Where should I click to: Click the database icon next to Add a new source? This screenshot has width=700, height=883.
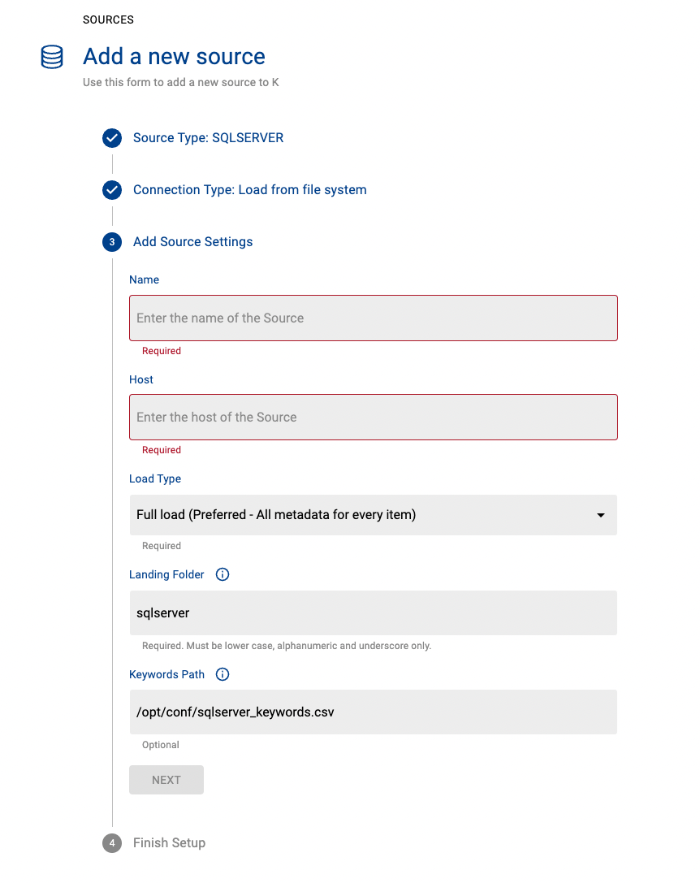(x=51, y=57)
